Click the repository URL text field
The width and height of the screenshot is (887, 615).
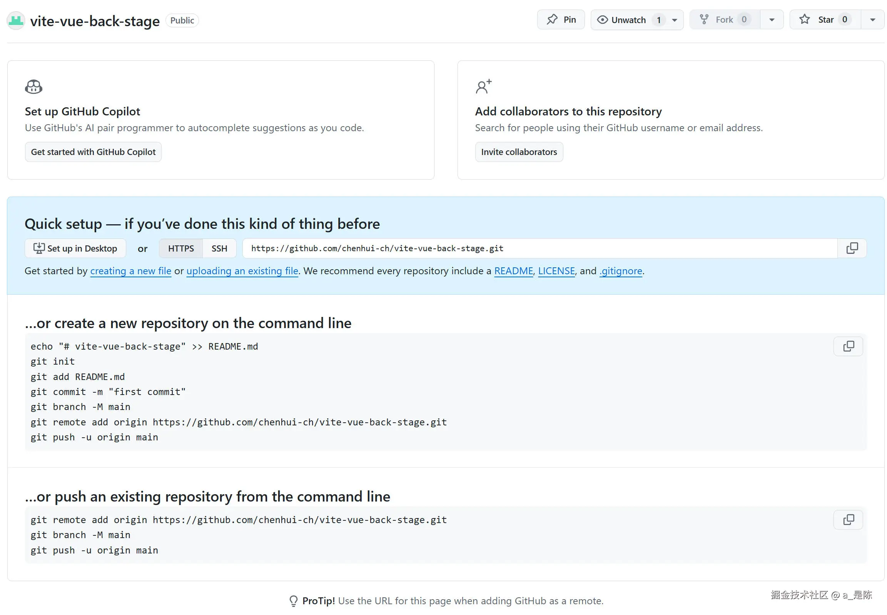click(539, 248)
